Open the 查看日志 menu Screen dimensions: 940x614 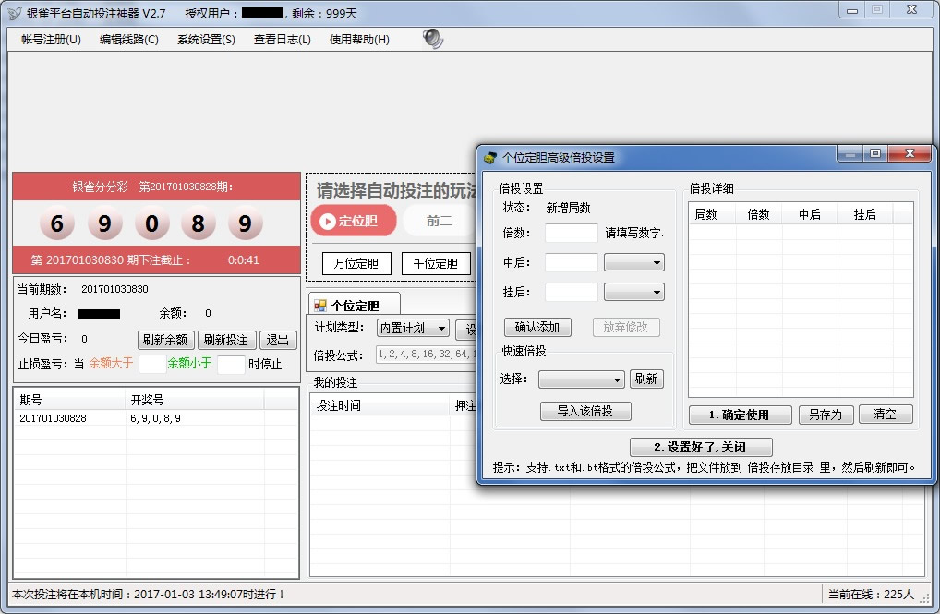282,40
